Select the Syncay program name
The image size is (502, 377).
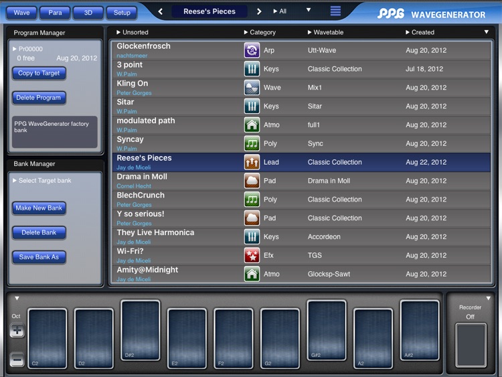pos(130,139)
